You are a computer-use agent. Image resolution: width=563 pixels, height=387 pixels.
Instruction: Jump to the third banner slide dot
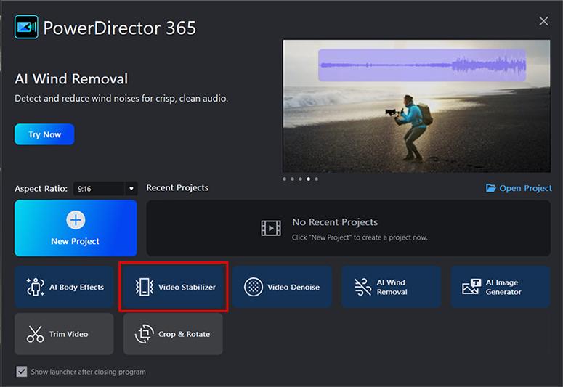point(300,179)
